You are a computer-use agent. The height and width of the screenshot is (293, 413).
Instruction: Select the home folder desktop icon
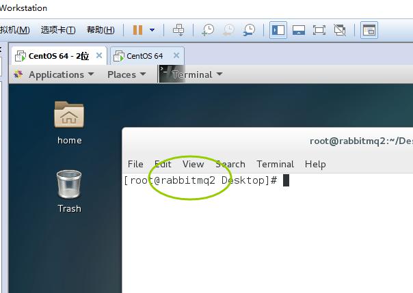coord(69,123)
